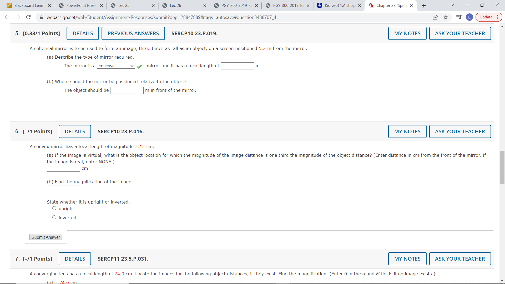Click the Submit Answer button

(x=46, y=237)
